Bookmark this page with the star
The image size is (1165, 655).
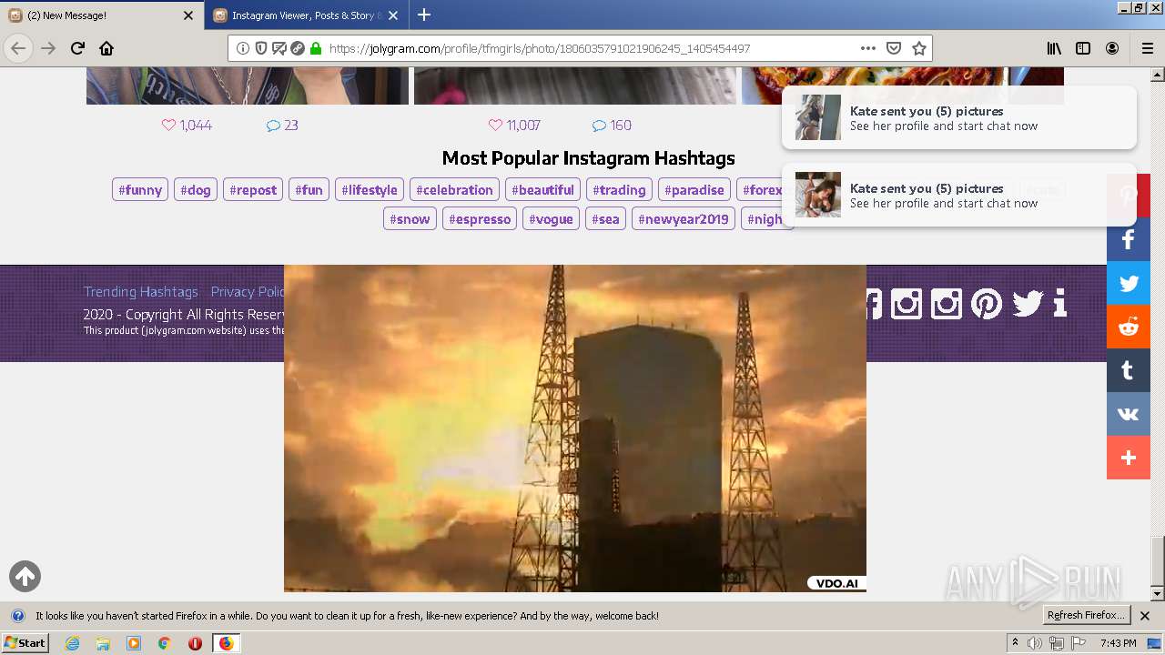(x=919, y=48)
